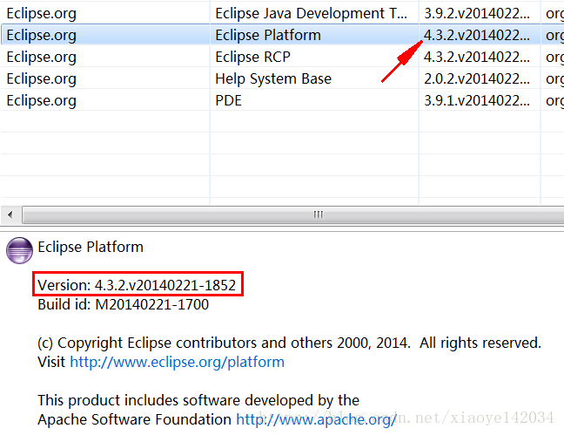564x435 pixels.
Task: Open the eclipse.org/platform link
Action: click(x=177, y=362)
